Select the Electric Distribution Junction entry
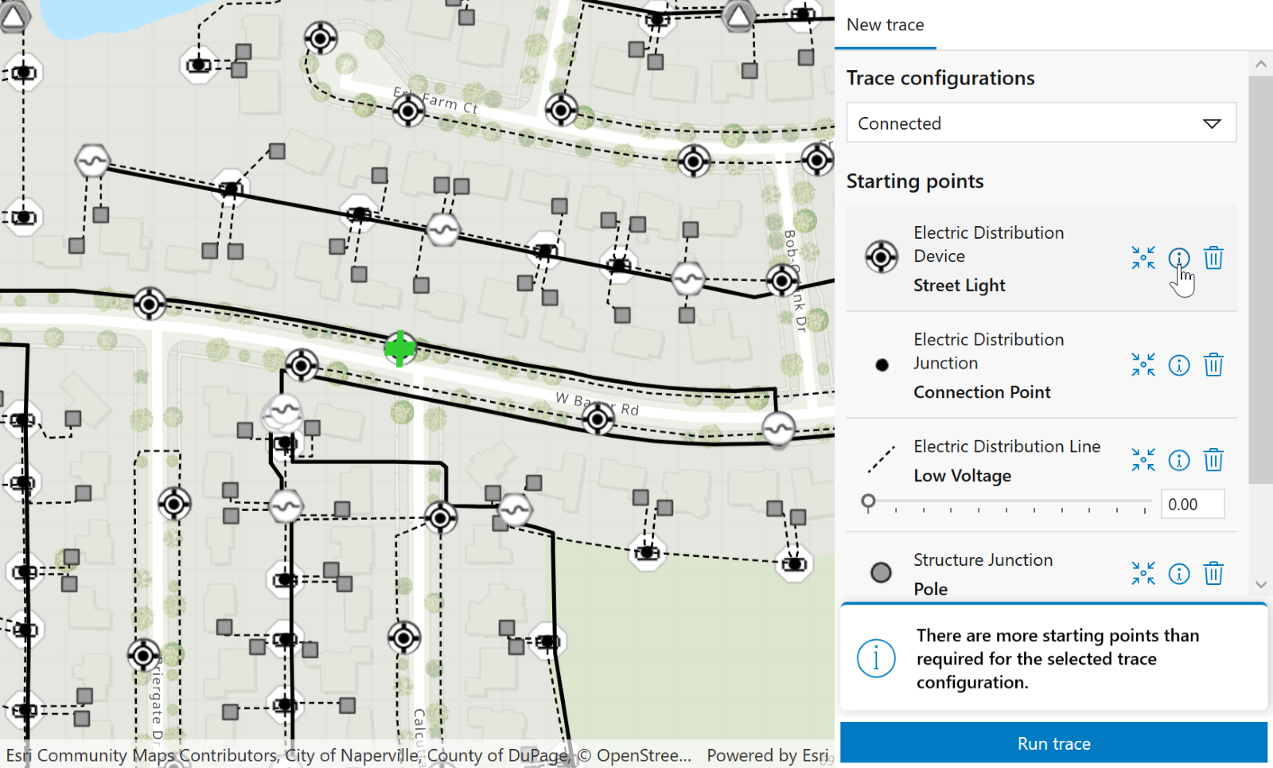The height and width of the screenshot is (768, 1273). pos(1041,365)
